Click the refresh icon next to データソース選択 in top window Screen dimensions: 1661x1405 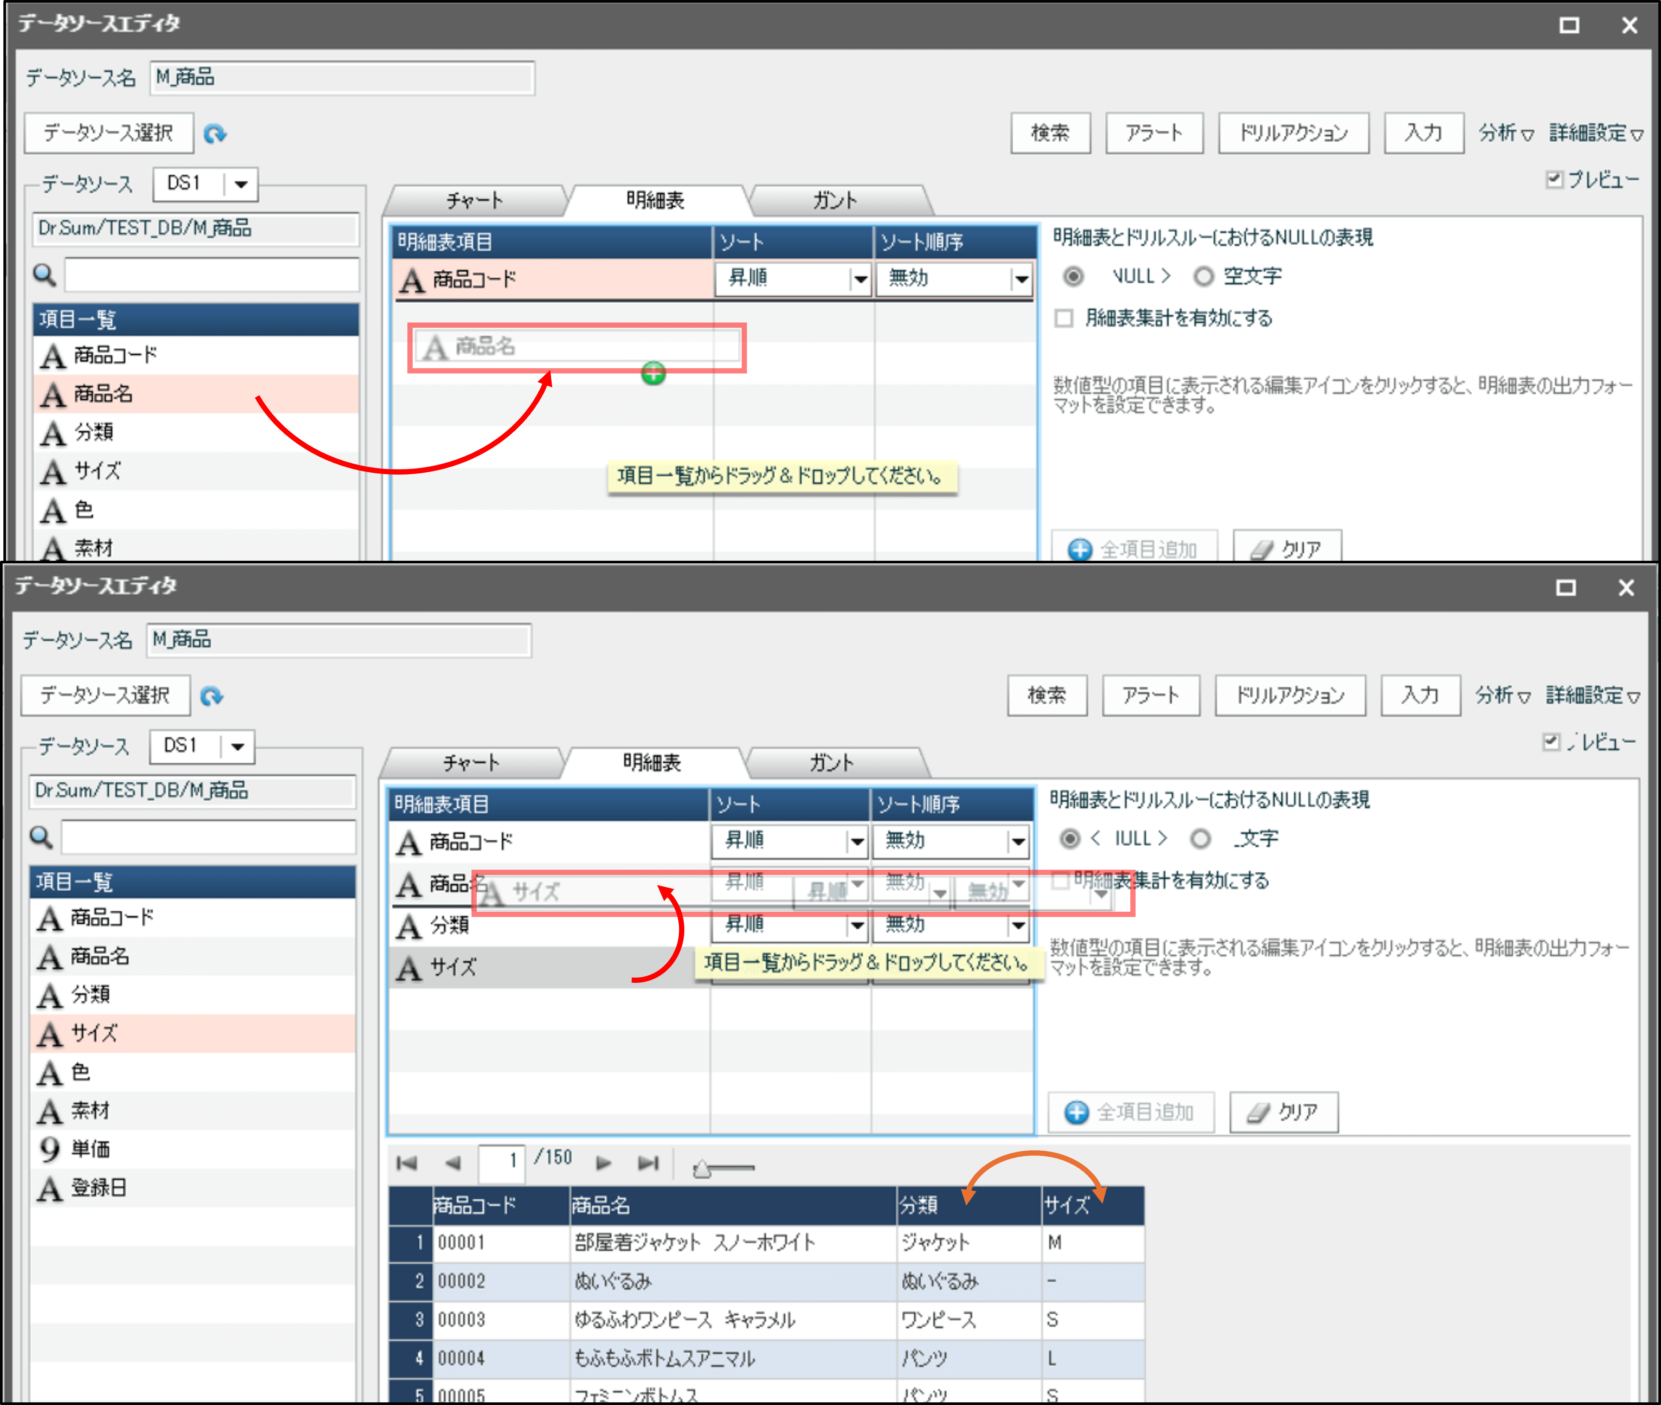214,134
